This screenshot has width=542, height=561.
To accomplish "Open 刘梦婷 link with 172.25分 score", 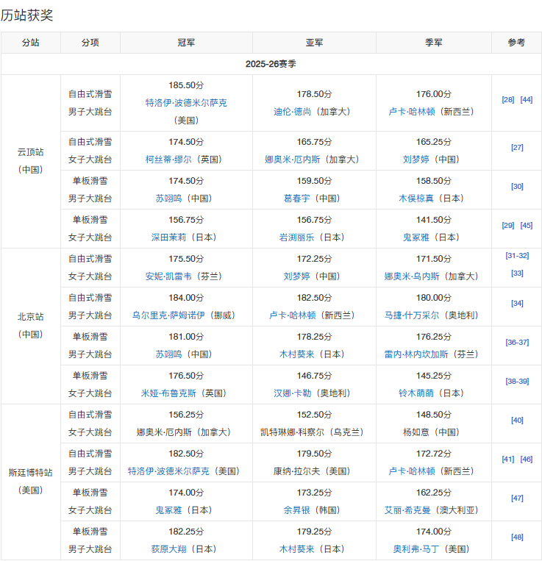I will click(x=296, y=276).
